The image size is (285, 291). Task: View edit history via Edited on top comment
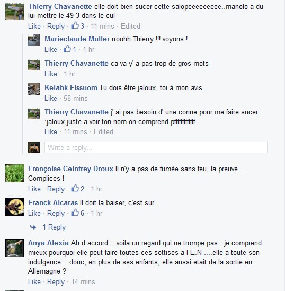pyautogui.click(x=130, y=26)
